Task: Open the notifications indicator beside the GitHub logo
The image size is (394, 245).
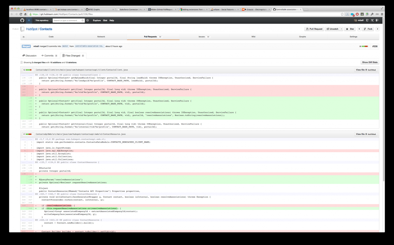Action: (x=29, y=20)
